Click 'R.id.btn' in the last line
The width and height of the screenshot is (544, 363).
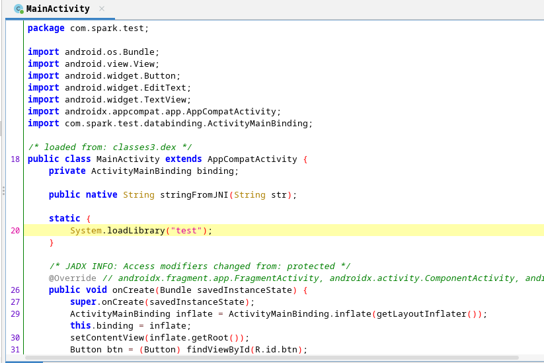[276, 350]
